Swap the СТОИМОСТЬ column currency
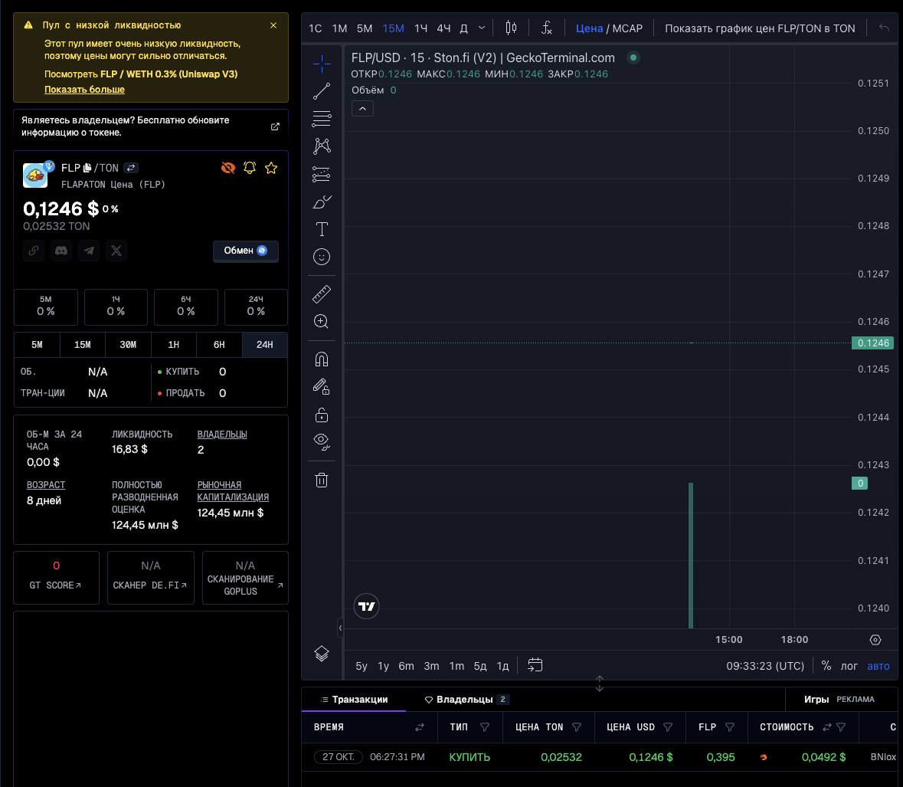 point(827,727)
